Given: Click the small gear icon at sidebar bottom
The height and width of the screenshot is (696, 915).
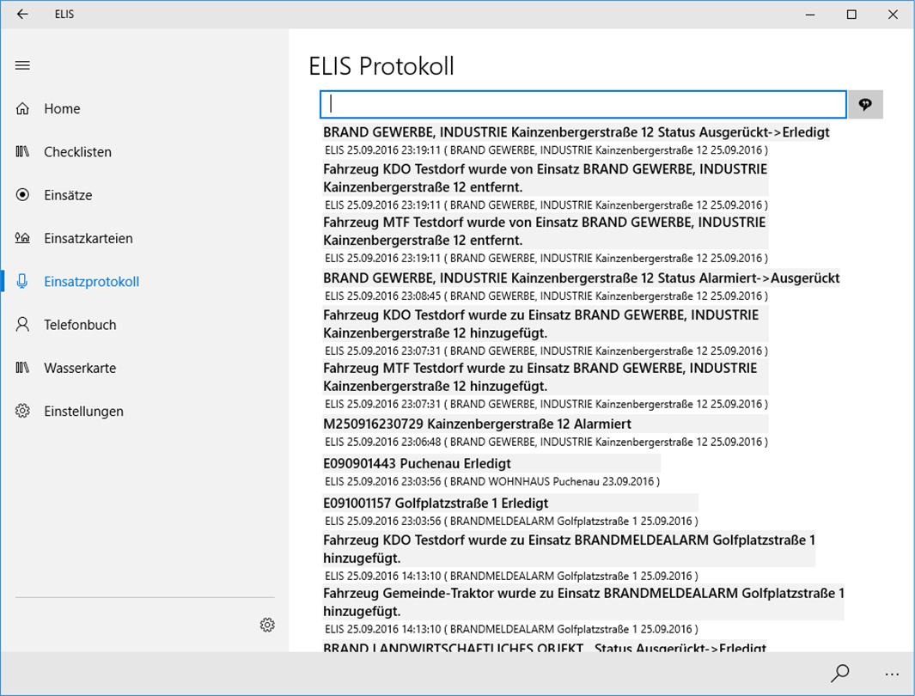Looking at the screenshot, I should [x=267, y=625].
